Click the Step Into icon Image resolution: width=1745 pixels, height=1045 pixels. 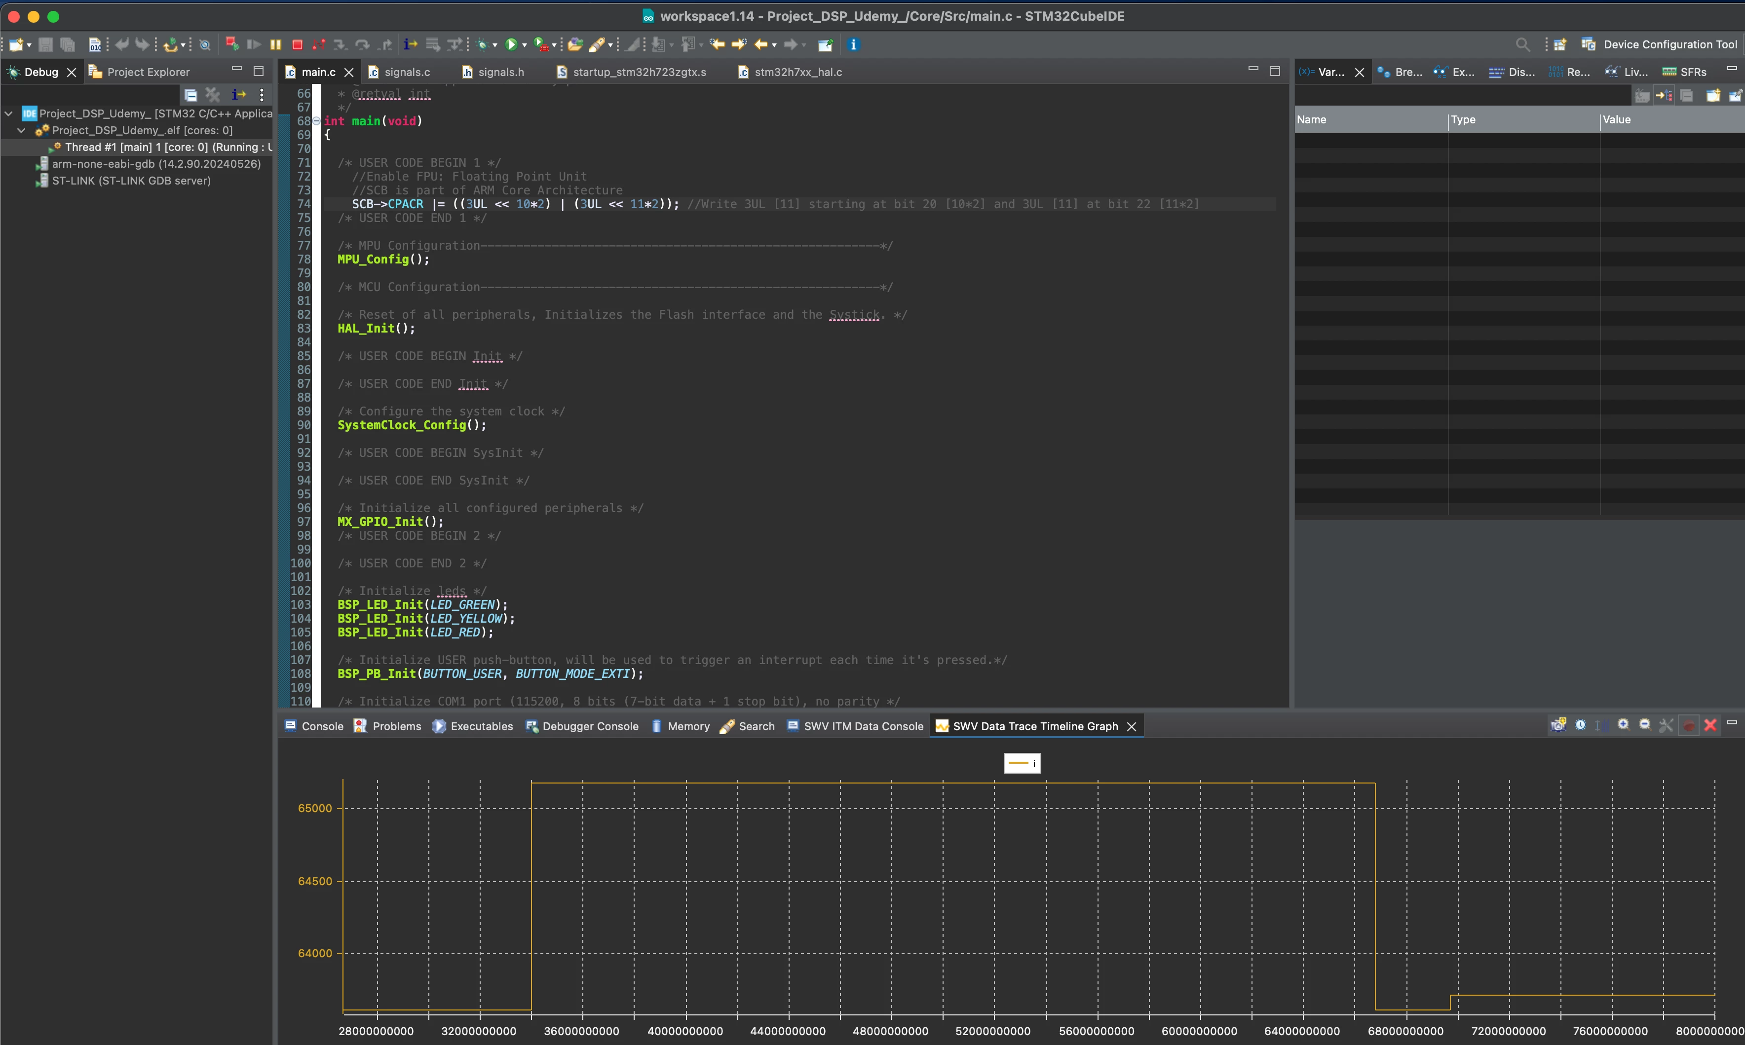[340, 44]
